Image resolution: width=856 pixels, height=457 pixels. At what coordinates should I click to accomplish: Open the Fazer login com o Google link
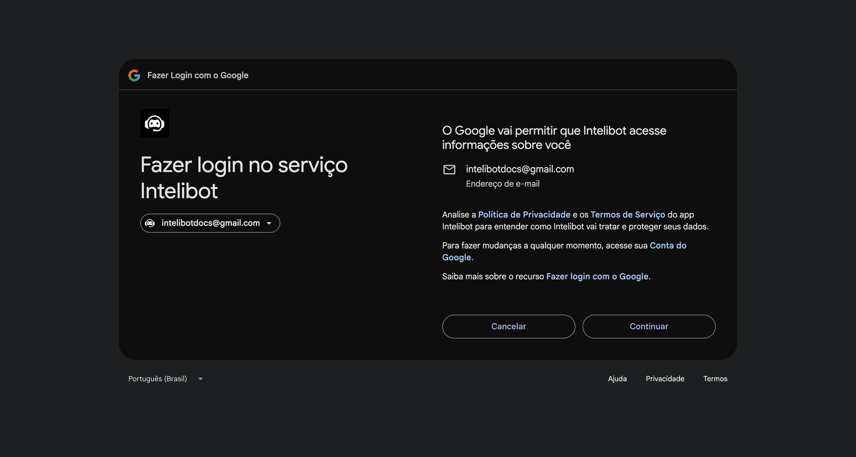[x=597, y=276]
